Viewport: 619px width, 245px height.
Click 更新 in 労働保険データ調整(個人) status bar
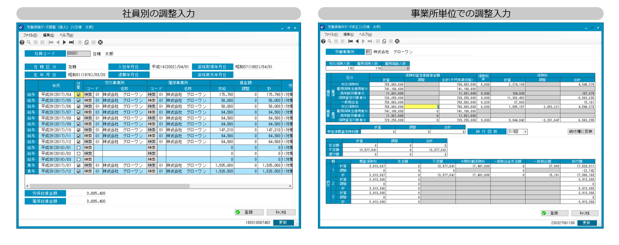point(283,222)
